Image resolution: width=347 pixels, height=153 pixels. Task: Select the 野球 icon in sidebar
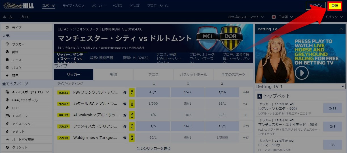(x=7, y=52)
